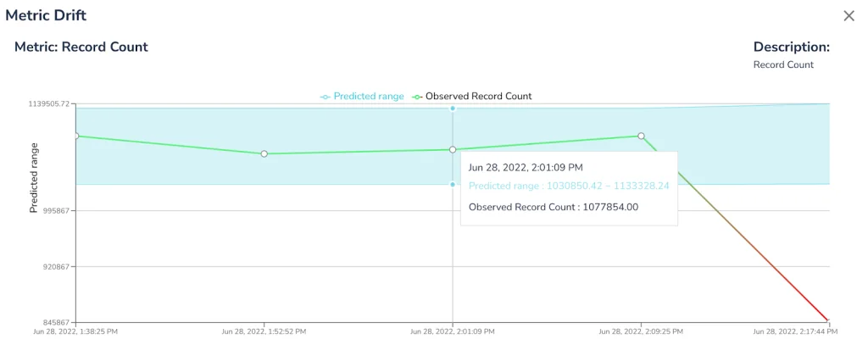868x345 pixels.
Task: Click the tooltip's Observed Record Count value
Action: tap(607, 207)
